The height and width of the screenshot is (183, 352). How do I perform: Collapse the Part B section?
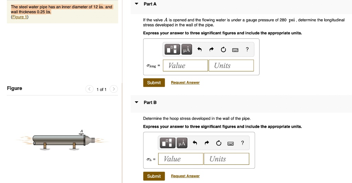point(136,102)
